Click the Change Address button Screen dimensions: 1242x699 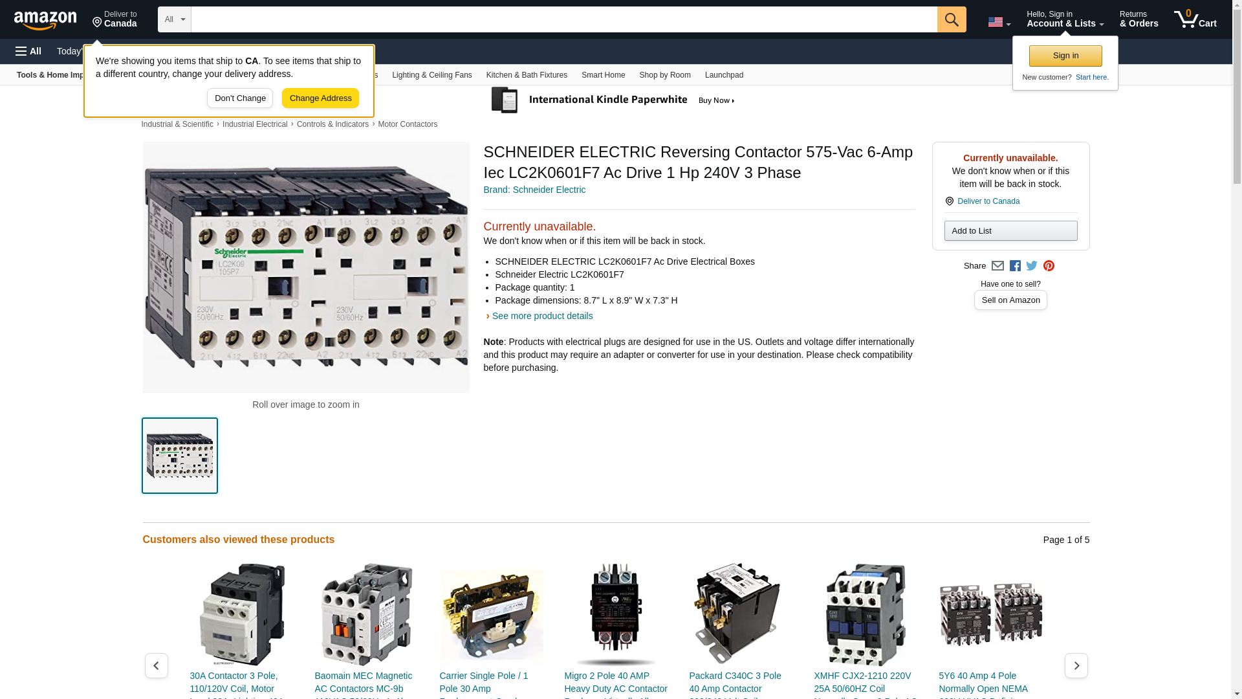click(x=320, y=98)
